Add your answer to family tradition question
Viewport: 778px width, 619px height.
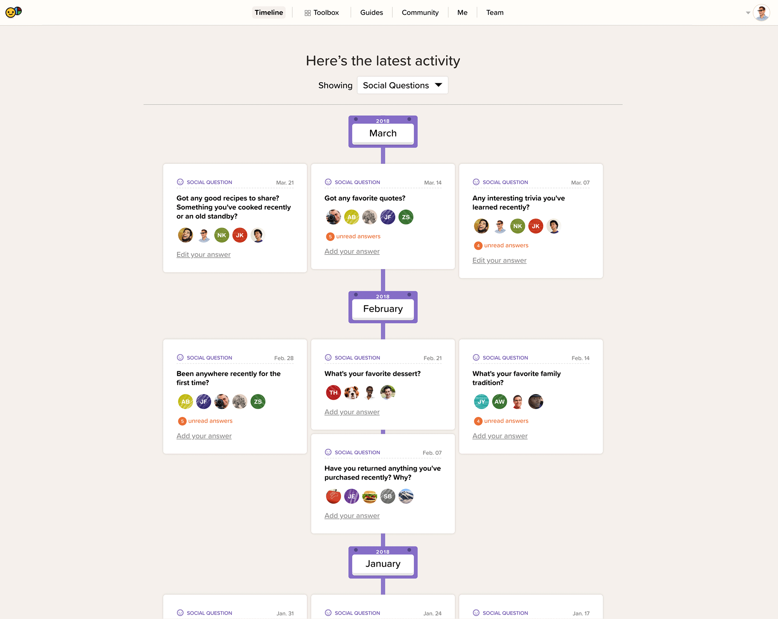click(x=500, y=435)
